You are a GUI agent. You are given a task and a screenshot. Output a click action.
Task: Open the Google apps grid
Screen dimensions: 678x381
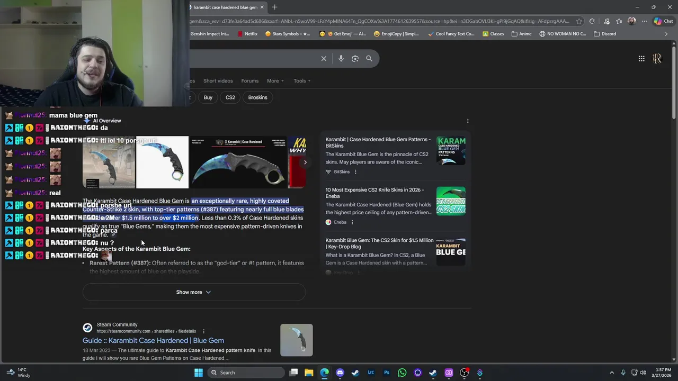point(641,59)
